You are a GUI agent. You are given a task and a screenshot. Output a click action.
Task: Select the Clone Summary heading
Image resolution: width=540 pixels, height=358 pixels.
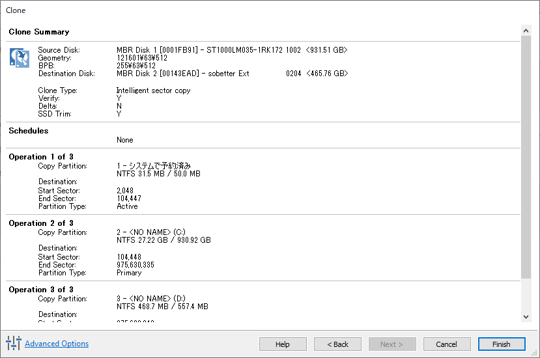point(39,32)
